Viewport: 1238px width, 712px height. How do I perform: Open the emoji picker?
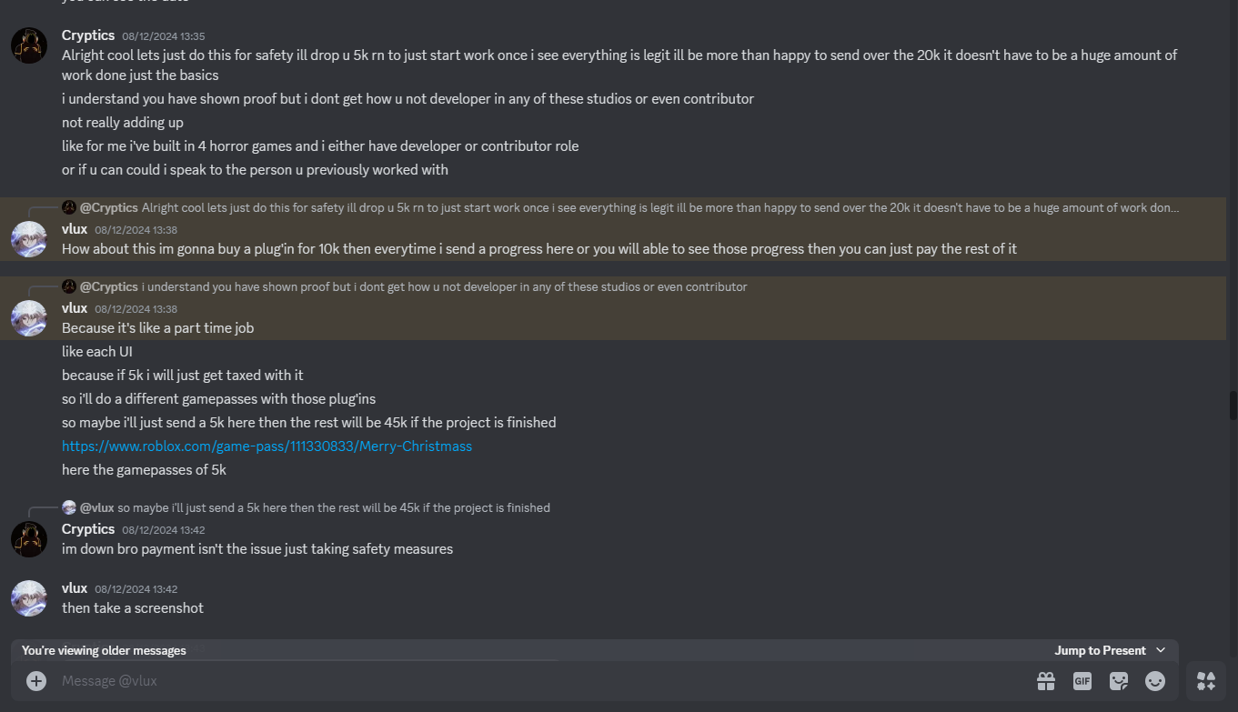(x=1155, y=681)
